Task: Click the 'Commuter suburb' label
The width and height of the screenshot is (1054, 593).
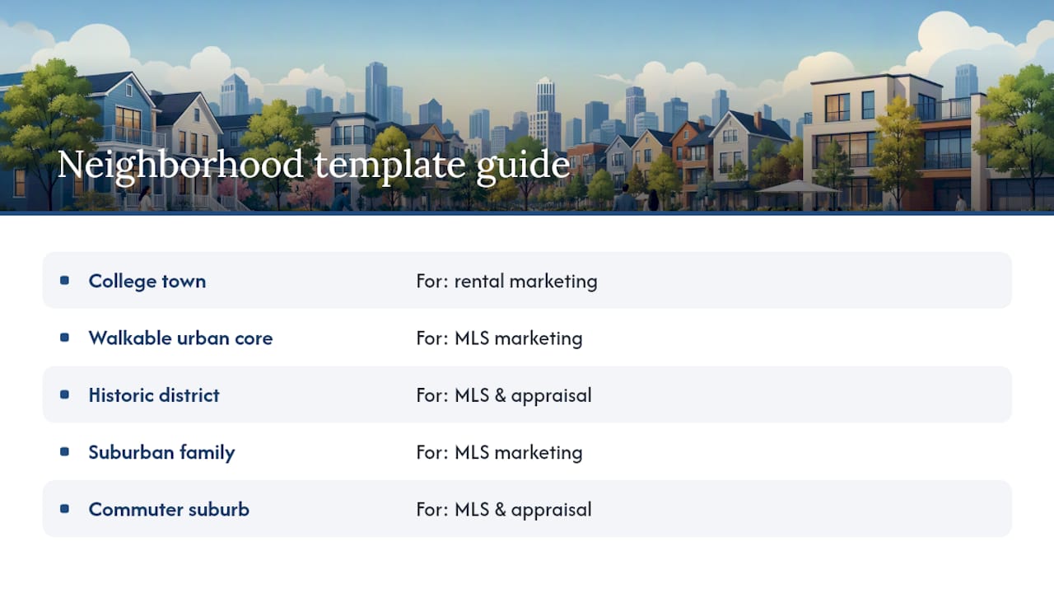Action: click(x=169, y=509)
